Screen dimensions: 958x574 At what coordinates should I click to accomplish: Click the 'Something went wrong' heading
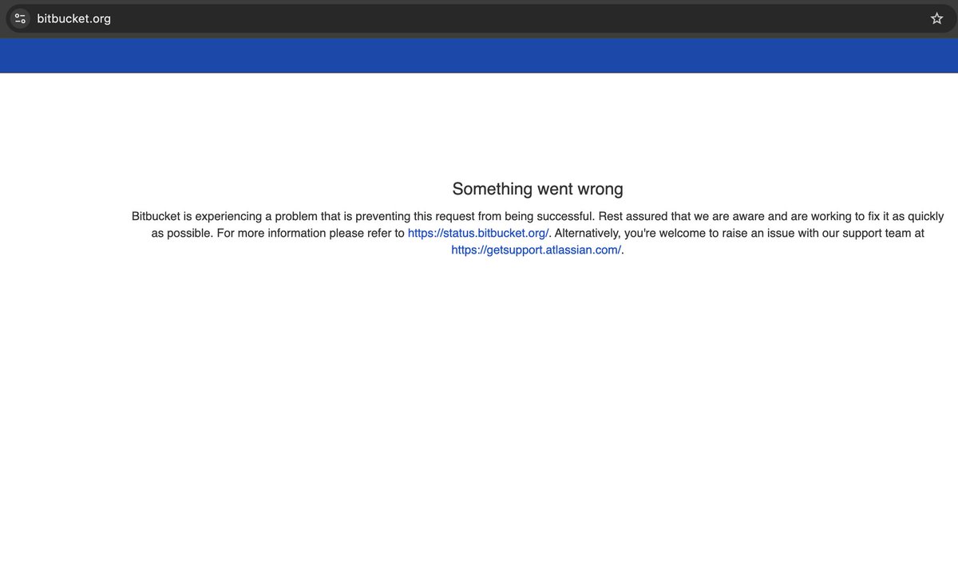(537, 189)
